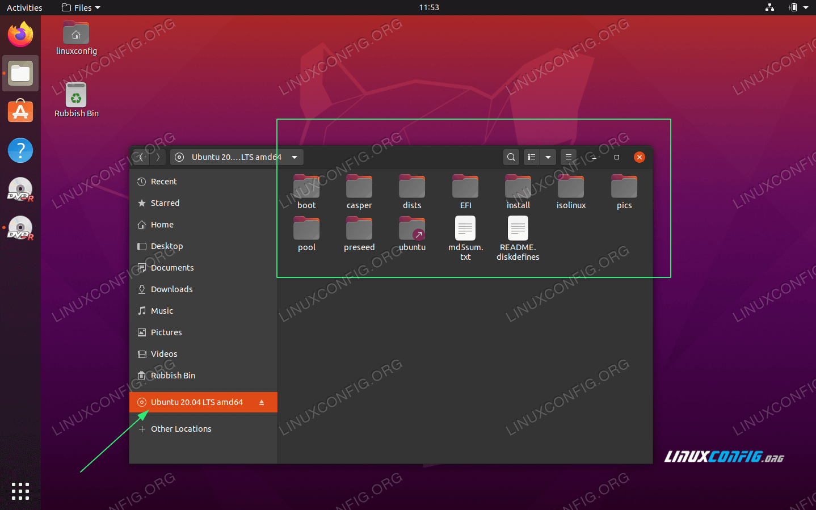Open the view options dropdown arrow
This screenshot has height=510, width=816.
548,157
